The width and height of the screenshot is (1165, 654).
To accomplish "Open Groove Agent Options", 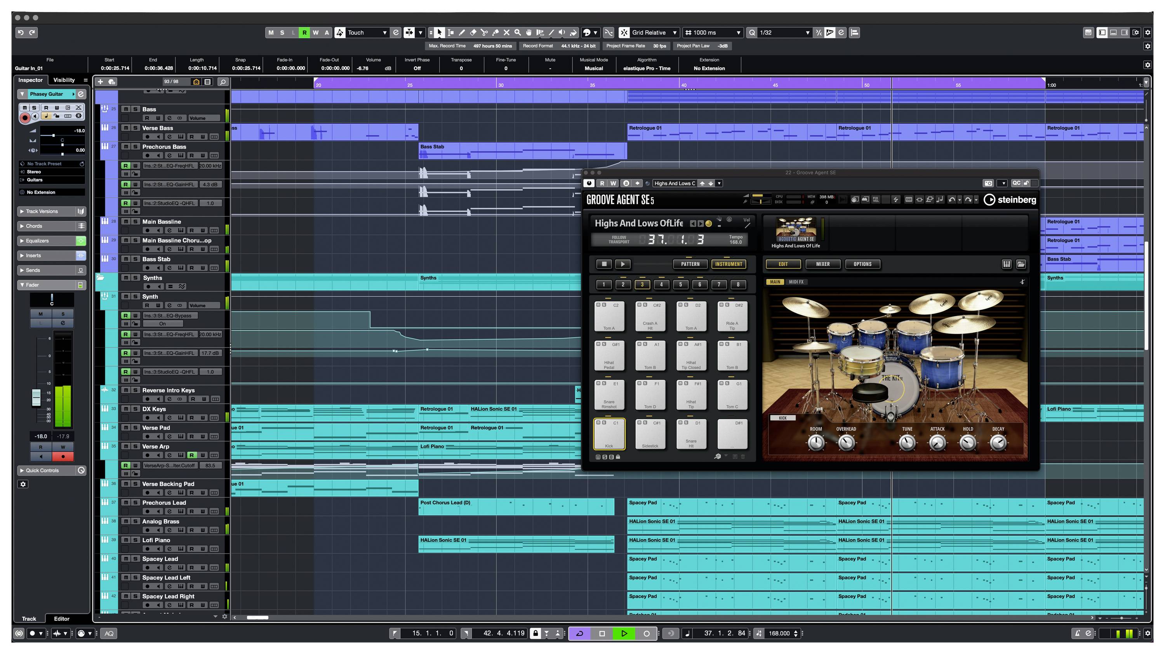I will click(862, 264).
